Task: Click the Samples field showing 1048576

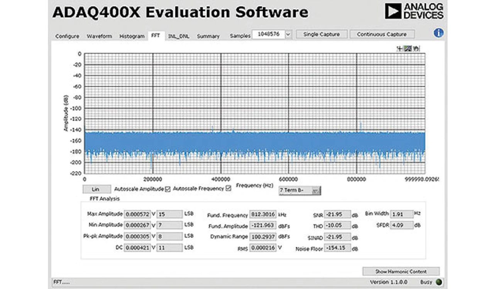Action: [x=268, y=34]
